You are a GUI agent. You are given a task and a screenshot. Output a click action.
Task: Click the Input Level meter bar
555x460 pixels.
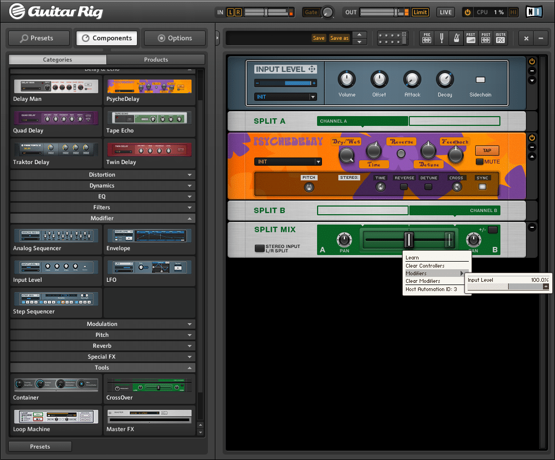click(x=285, y=83)
